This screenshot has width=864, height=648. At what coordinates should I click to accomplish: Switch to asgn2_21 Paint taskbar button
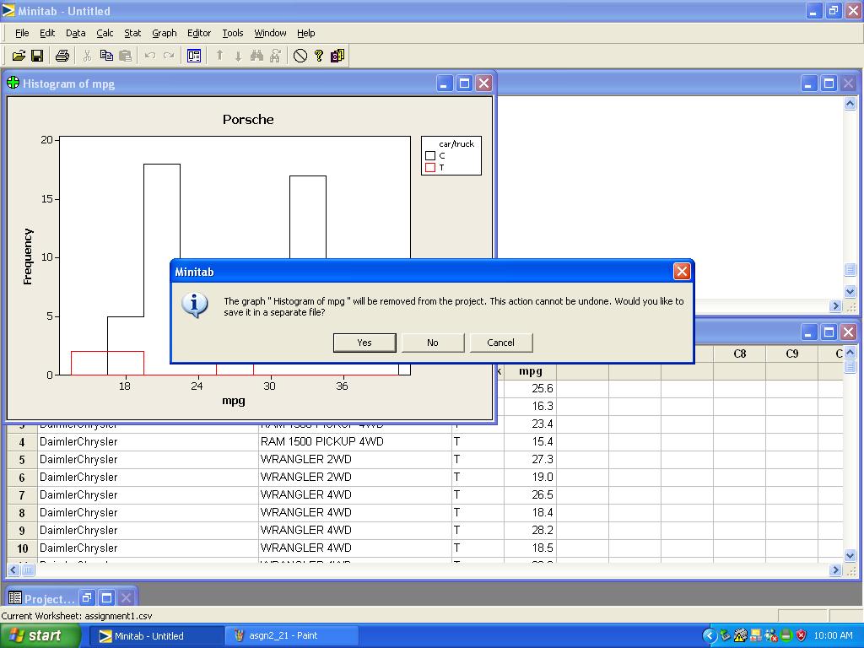(291, 635)
